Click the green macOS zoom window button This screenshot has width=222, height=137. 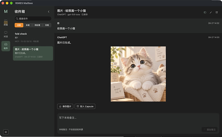tap(11, 3)
